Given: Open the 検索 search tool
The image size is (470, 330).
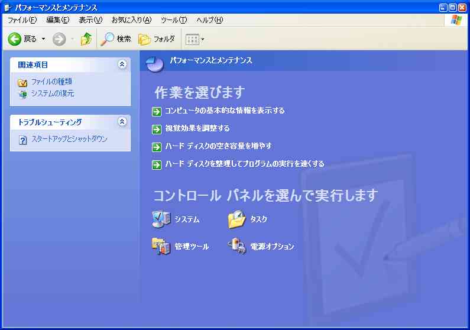Looking at the screenshot, I should point(116,39).
